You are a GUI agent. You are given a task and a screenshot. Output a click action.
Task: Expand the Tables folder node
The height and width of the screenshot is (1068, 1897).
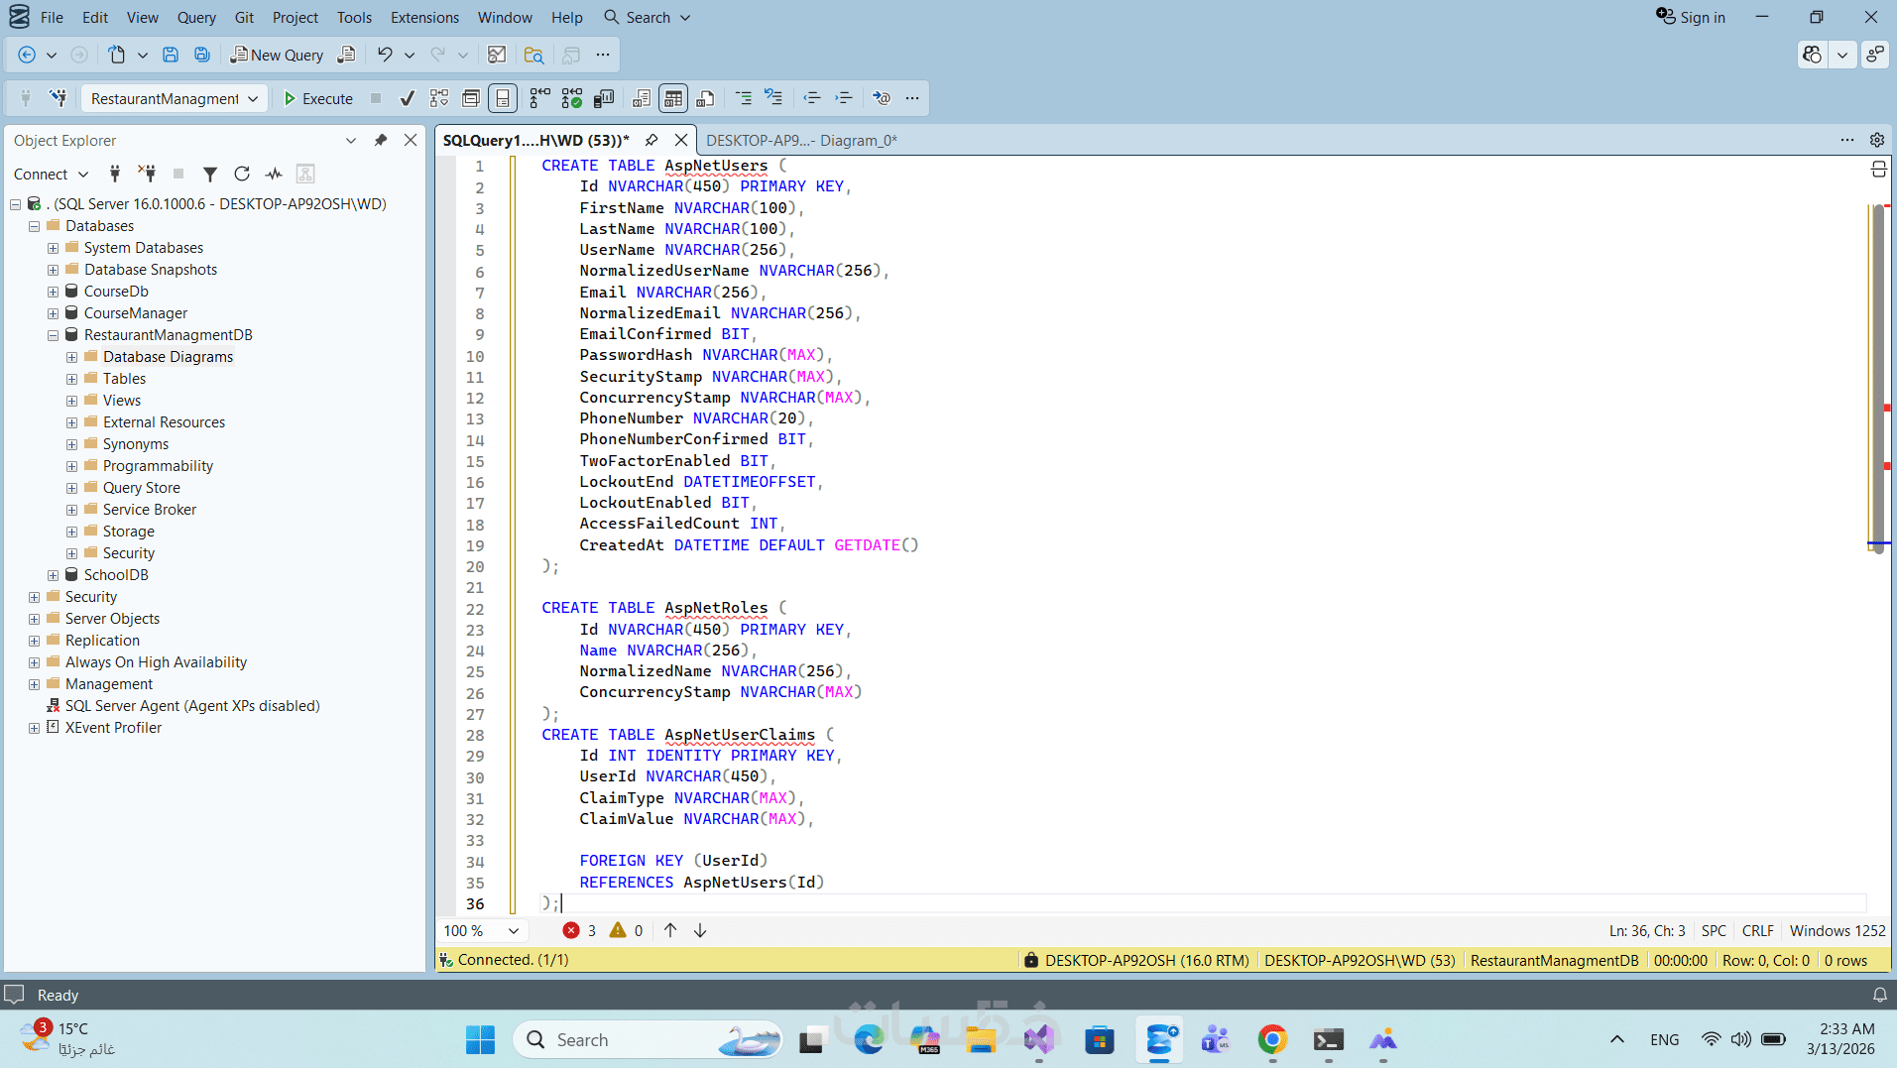pos(71,379)
